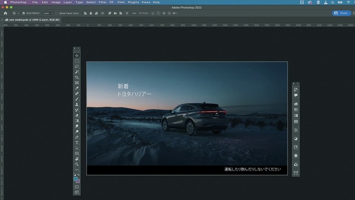The width and height of the screenshot is (355, 200).
Task: Select the Eyedropper tool
Action: click(77, 88)
